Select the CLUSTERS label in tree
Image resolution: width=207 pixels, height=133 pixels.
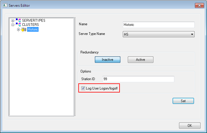pyautogui.click(x=30, y=25)
